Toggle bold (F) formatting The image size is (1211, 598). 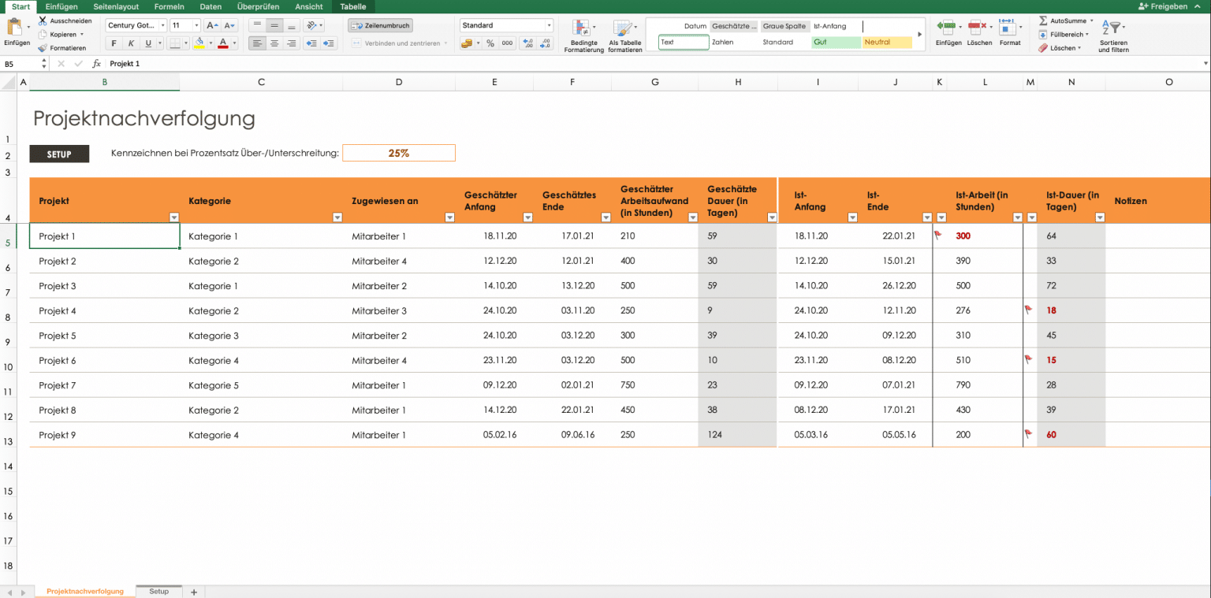(114, 43)
